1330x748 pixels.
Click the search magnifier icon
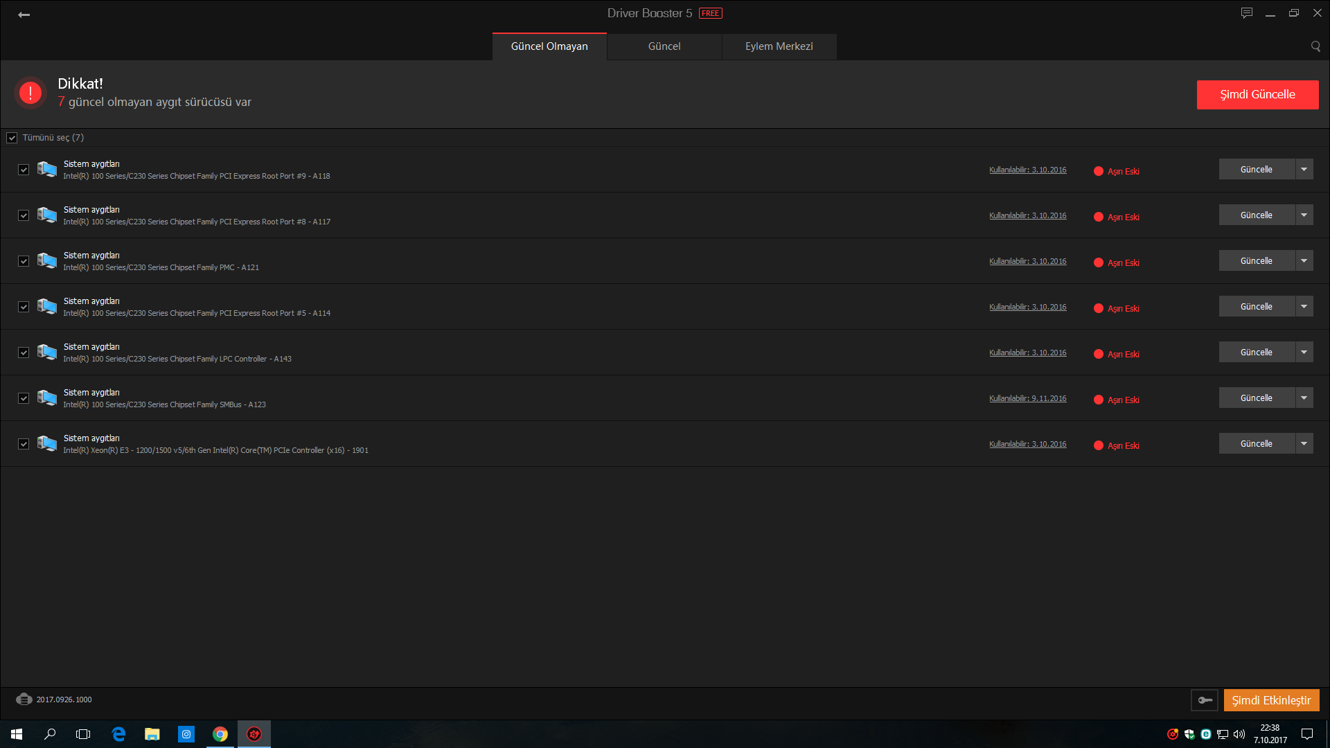click(x=1315, y=46)
